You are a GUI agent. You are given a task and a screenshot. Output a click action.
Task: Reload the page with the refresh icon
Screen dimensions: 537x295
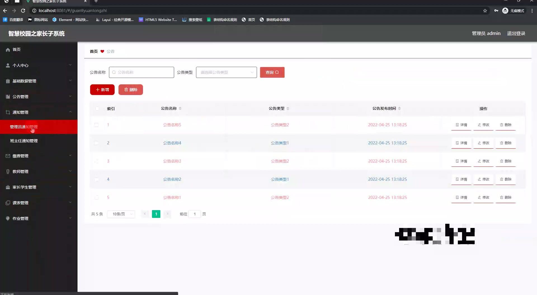click(x=23, y=11)
